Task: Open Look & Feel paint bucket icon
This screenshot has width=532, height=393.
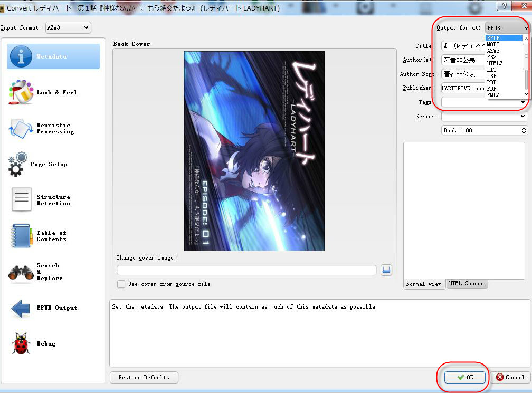Action: (21, 92)
